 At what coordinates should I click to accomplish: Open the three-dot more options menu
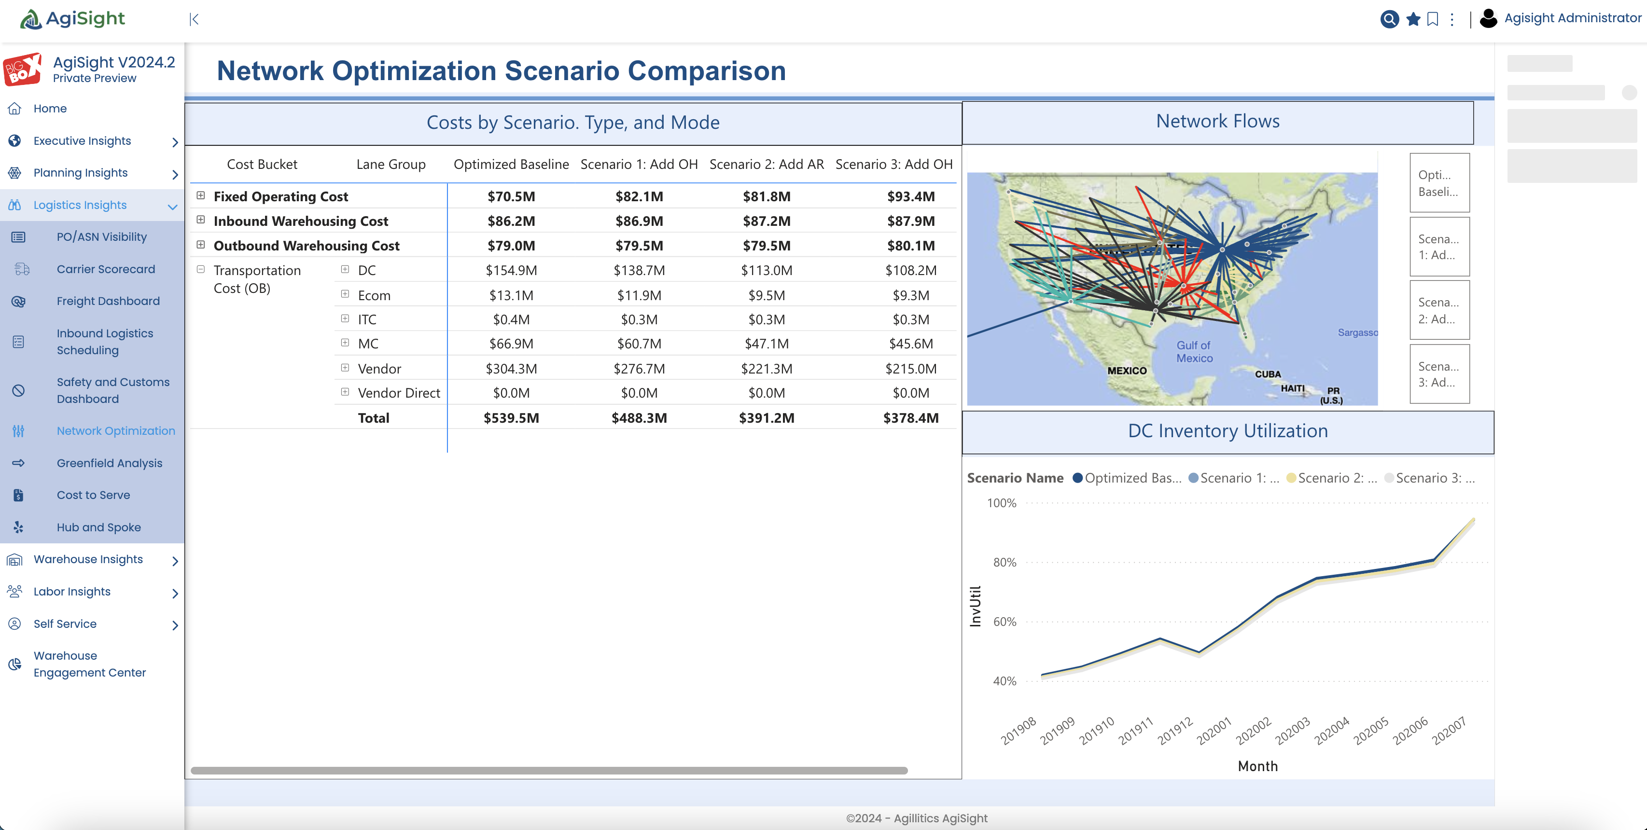[x=1452, y=19]
